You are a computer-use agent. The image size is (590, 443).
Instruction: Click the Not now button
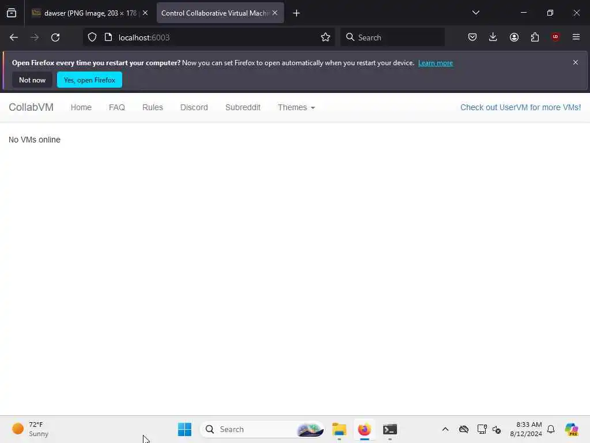point(32,80)
